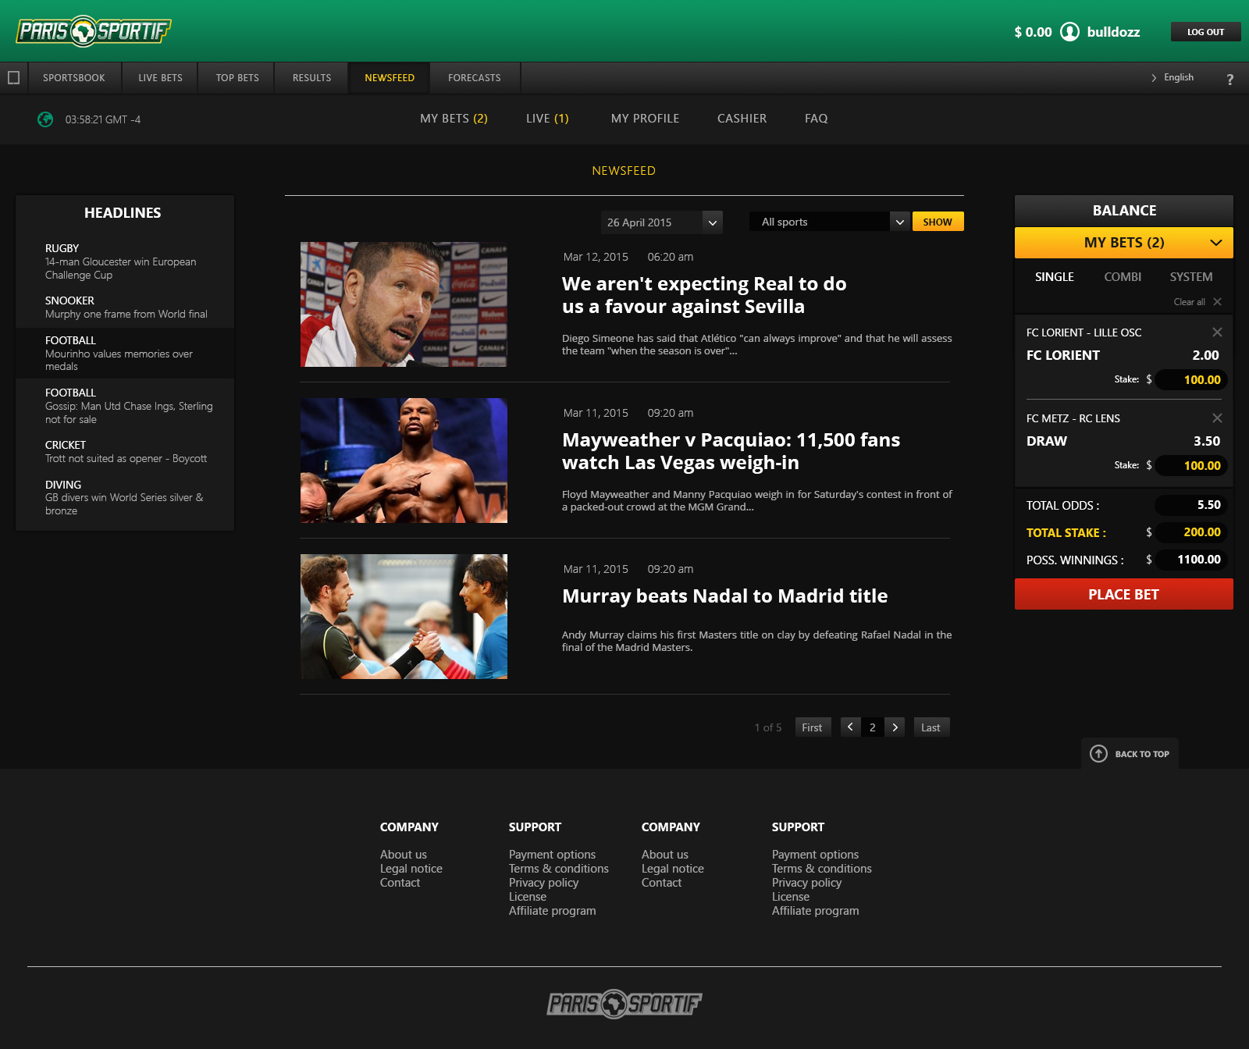
Task: Click the Paris Sportif logo
Action: point(94,31)
